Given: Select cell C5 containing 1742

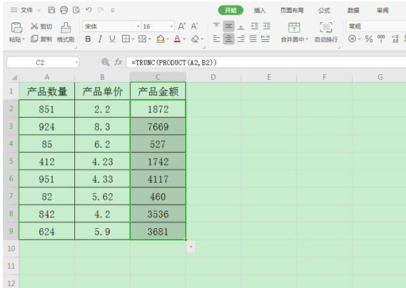Looking at the screenshot, I should pos(158,162).
